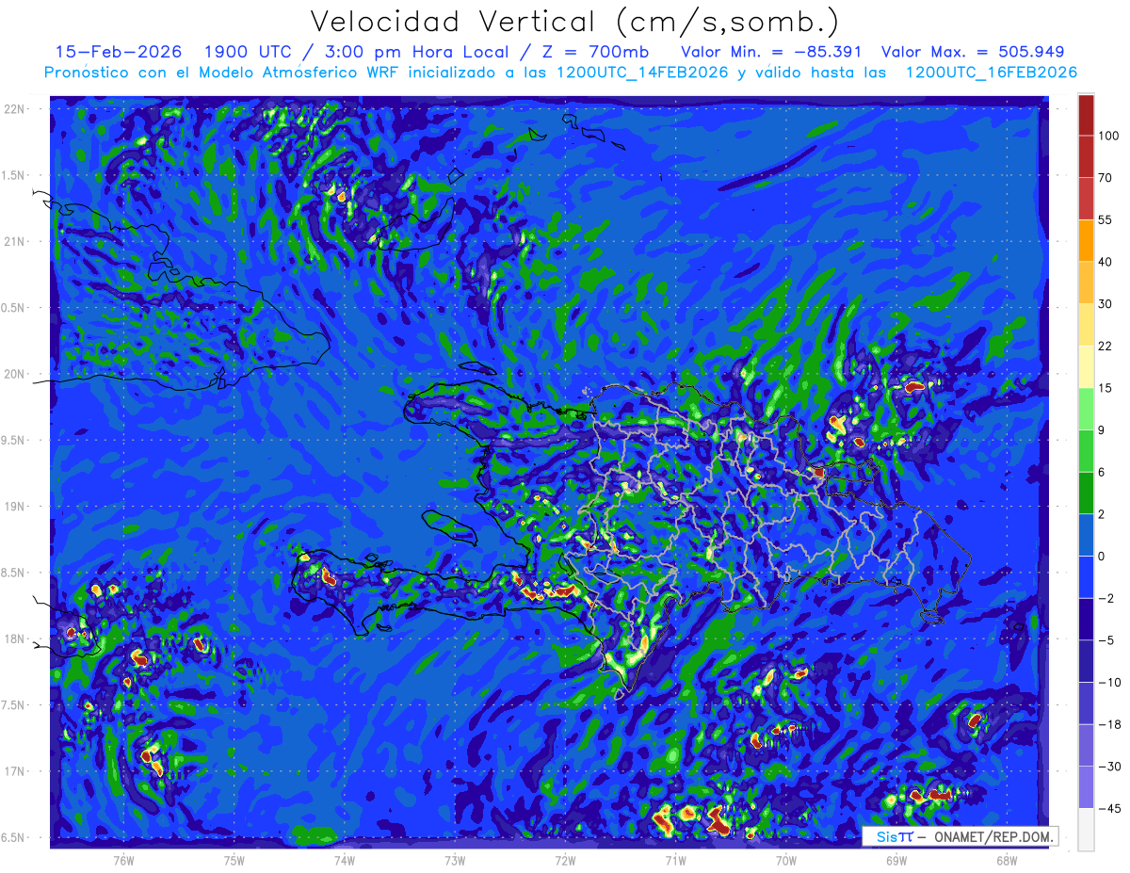Click latitude label '20N'

point(15,374)
